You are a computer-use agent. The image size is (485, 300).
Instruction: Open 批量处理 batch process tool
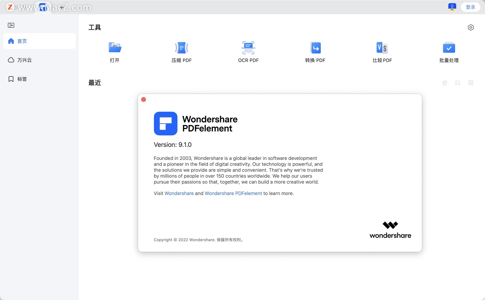click(449, 52)
